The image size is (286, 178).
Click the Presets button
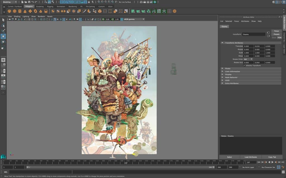276,34
